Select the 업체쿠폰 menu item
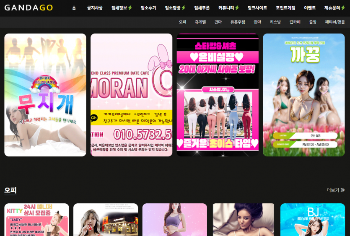The image size is (350, 236). point(202,8)
